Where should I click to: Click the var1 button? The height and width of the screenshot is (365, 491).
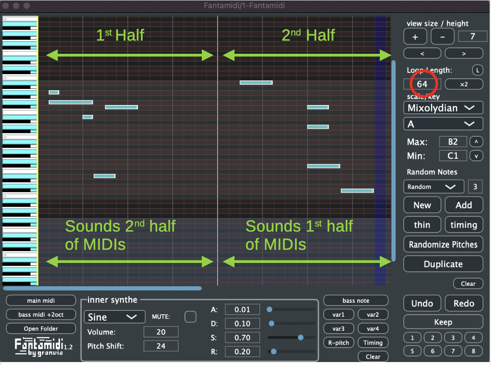339,315
